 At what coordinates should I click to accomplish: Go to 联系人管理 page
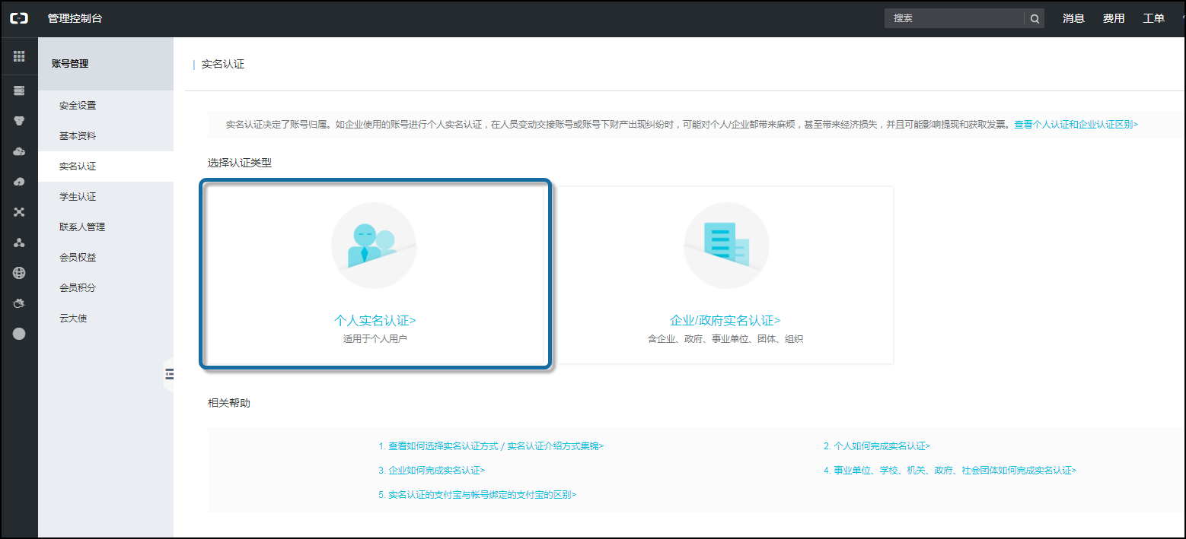pyautogui.click(x=82, y=227)
